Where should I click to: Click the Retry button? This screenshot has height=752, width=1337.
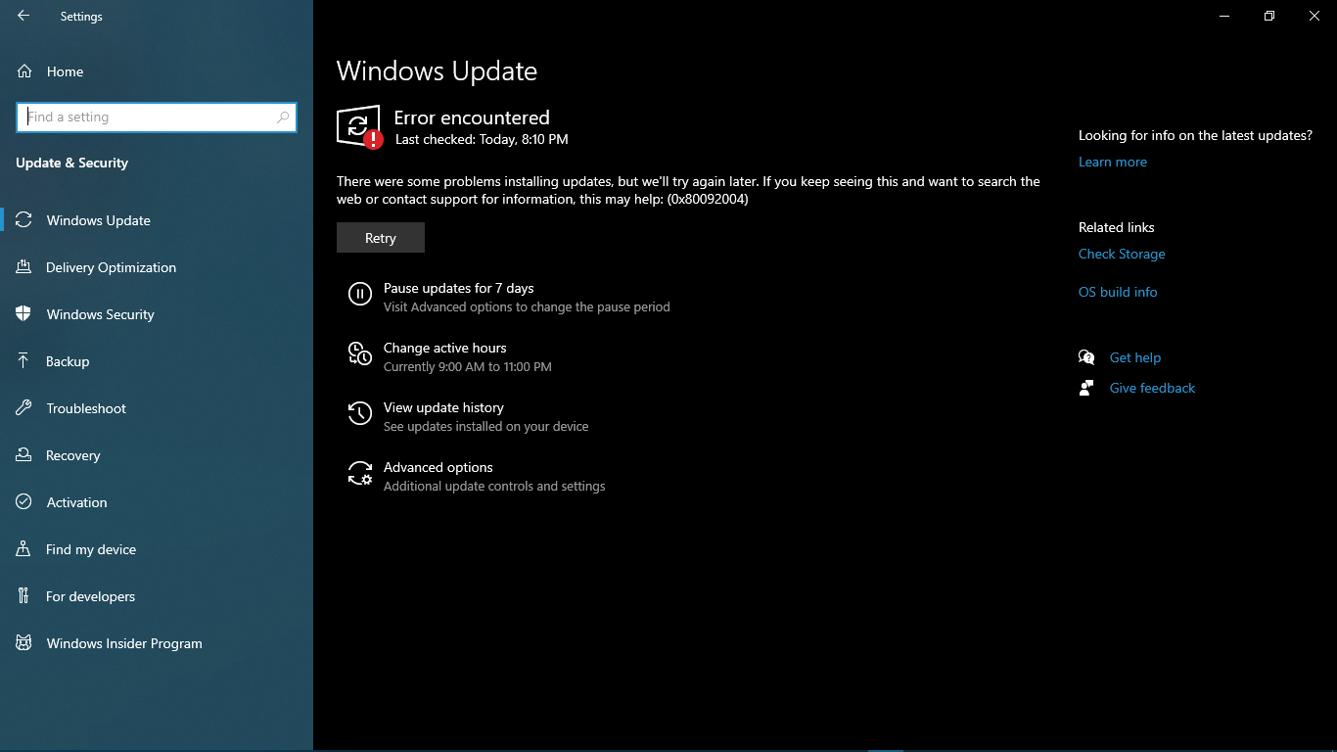click(381, 238)
